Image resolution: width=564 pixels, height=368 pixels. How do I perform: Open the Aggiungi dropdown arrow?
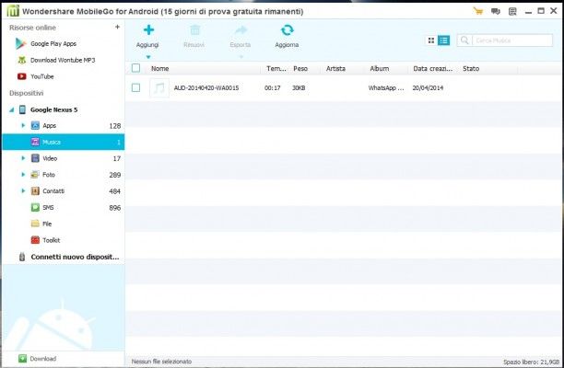148,57
